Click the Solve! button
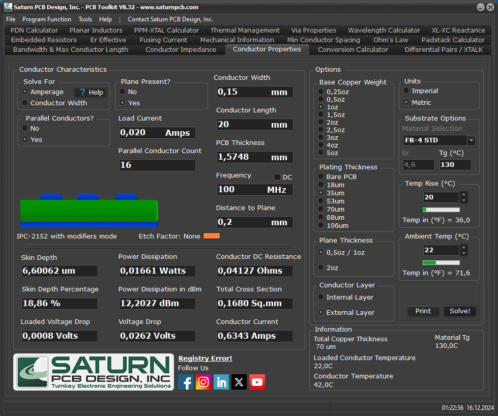This screenshot has width=498, height=416. click(460, 311)
